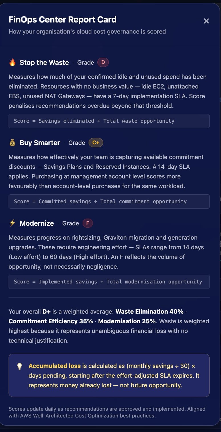Click the C+ grade badge for Buy Smarter
221x432 pixels.
96,143
